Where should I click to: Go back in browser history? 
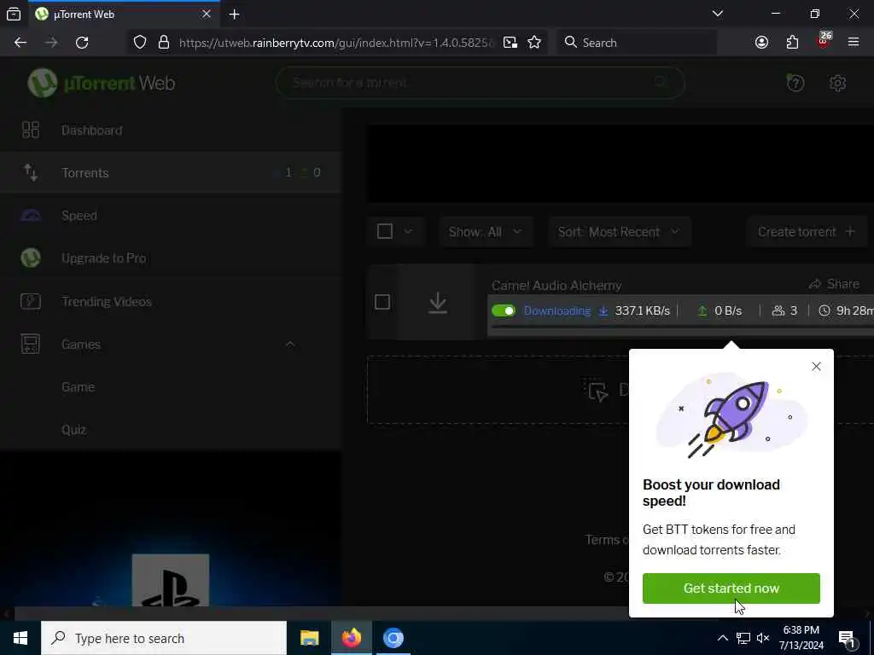pos(20,43)
